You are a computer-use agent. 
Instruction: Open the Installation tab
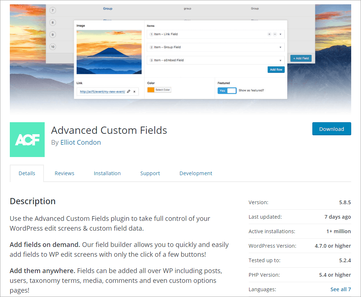pyautogui.click(x=107, y=173)
